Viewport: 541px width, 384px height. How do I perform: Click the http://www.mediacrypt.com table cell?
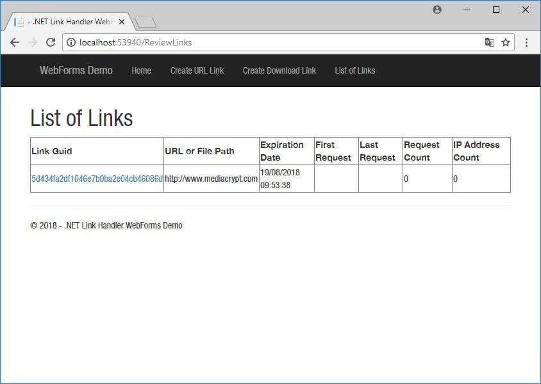click(x=211, y=179)
